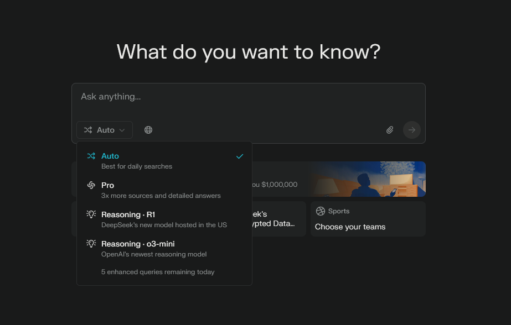Click the $1,000,000 promo banner

click(277, 184)
